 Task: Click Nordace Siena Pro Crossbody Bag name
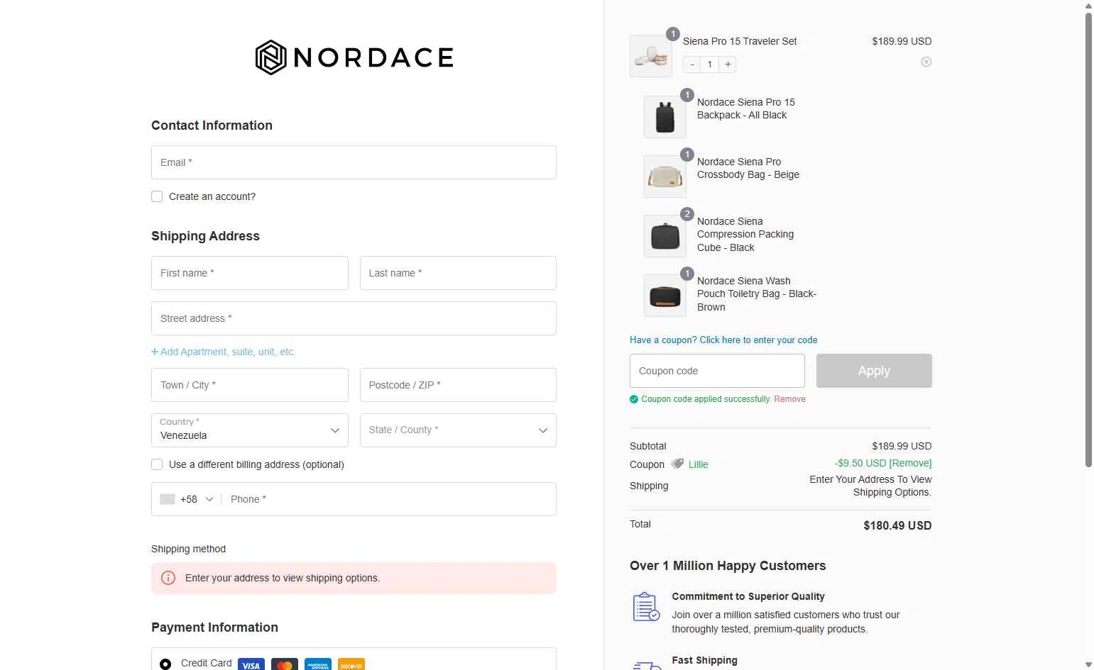(748, 168)
